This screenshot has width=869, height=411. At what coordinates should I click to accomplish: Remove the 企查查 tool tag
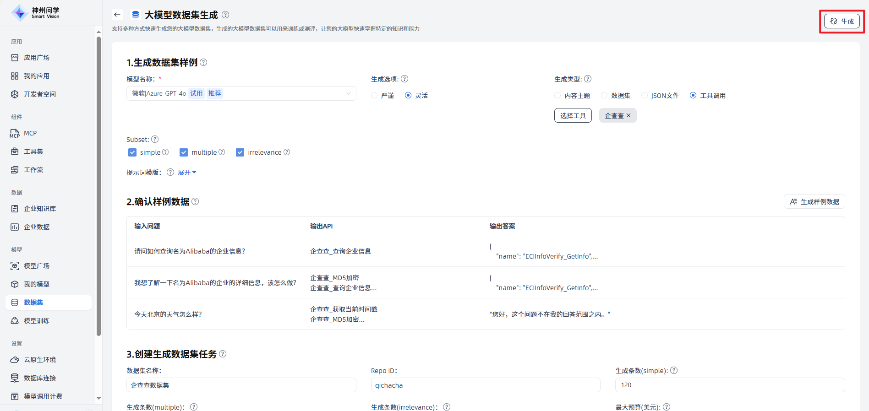(x=629, y=115)
